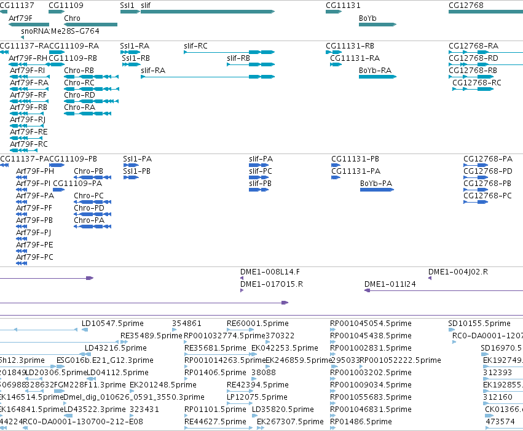Click the Arf79F-RI transcript label

pyautogui.click(x=28, y=71)
